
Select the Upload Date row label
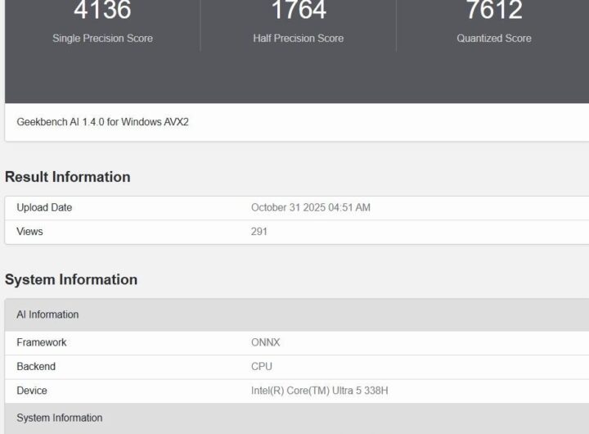tap(44, 208)
